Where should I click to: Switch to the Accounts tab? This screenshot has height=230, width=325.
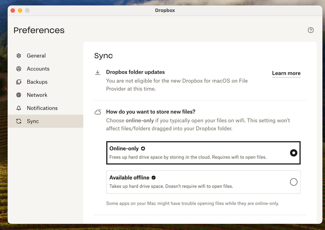(38, 69)
